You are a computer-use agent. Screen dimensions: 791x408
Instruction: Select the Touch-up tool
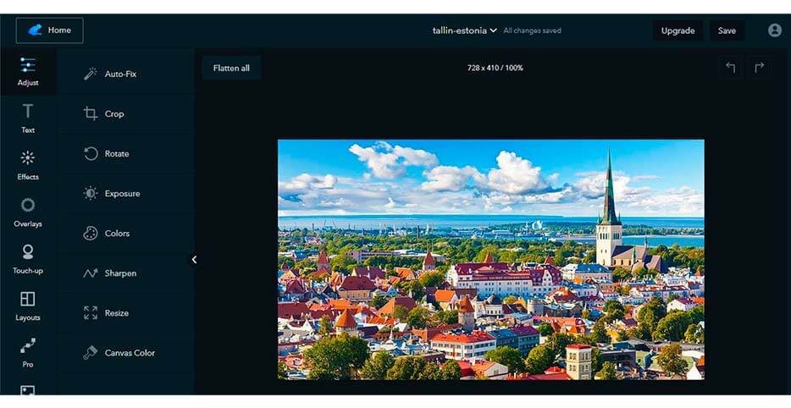click(x=28, y=258)
